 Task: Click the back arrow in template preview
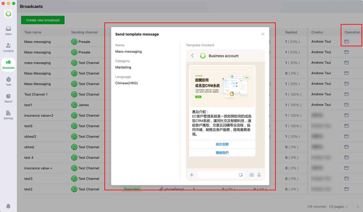(x=192, y=56)
